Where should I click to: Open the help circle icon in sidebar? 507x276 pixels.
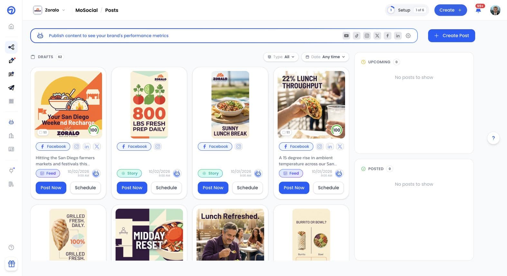[x=11, y=247]
